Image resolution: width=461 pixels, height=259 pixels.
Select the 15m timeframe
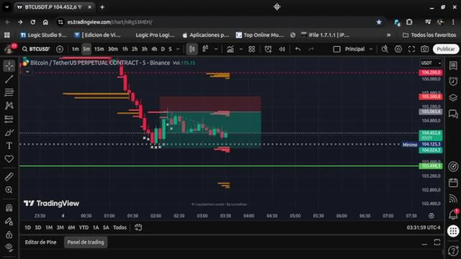click(x=99, y=49)
